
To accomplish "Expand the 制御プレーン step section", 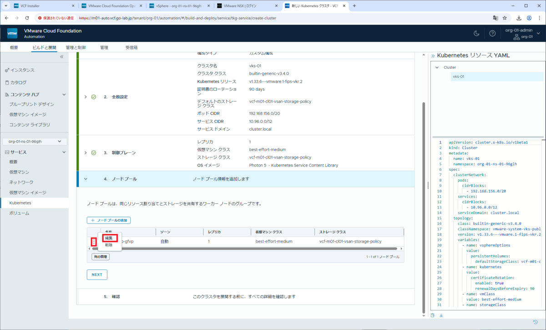I will pos(86,153).
